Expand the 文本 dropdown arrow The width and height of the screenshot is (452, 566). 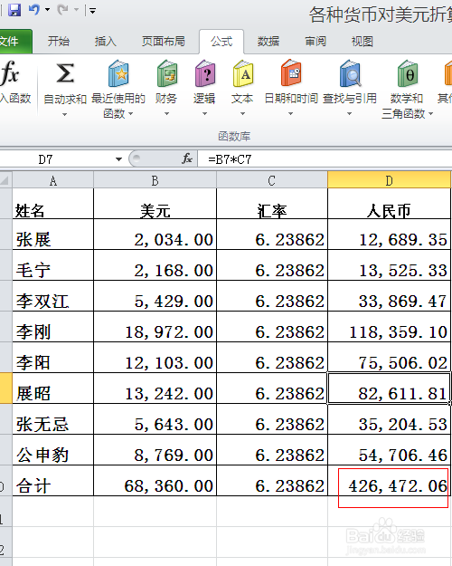tap(243, 114)
